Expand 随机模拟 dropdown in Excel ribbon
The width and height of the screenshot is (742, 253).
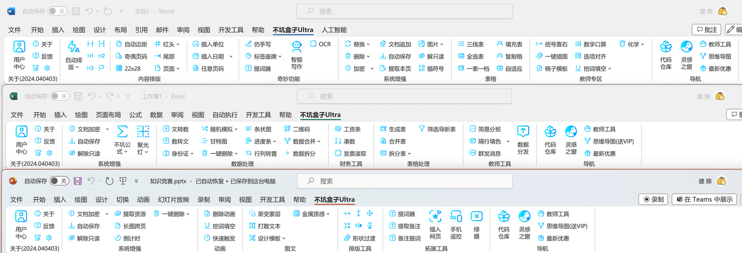[220, 129]
